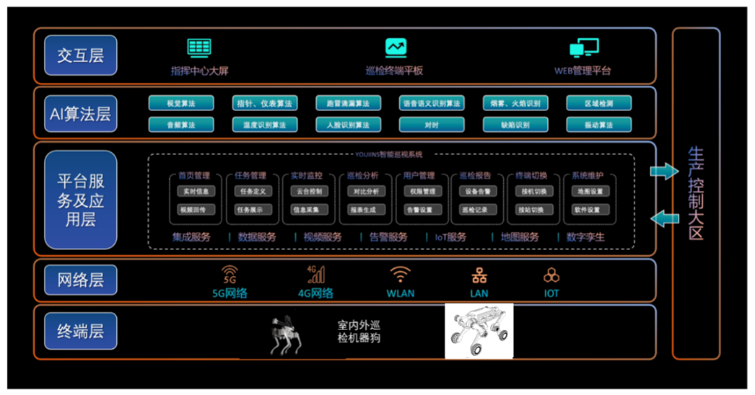Click the WLAN wifi icon

(400, 275)
